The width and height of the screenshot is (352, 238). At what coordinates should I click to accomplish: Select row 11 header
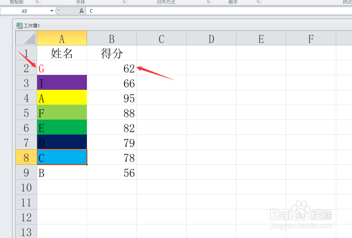pyautogui.click(x=26, y=202)
